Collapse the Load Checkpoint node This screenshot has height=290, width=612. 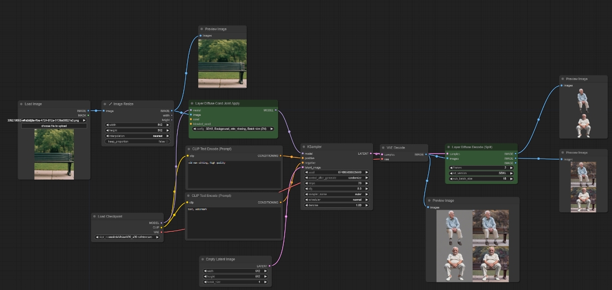[x=94, y=216]
